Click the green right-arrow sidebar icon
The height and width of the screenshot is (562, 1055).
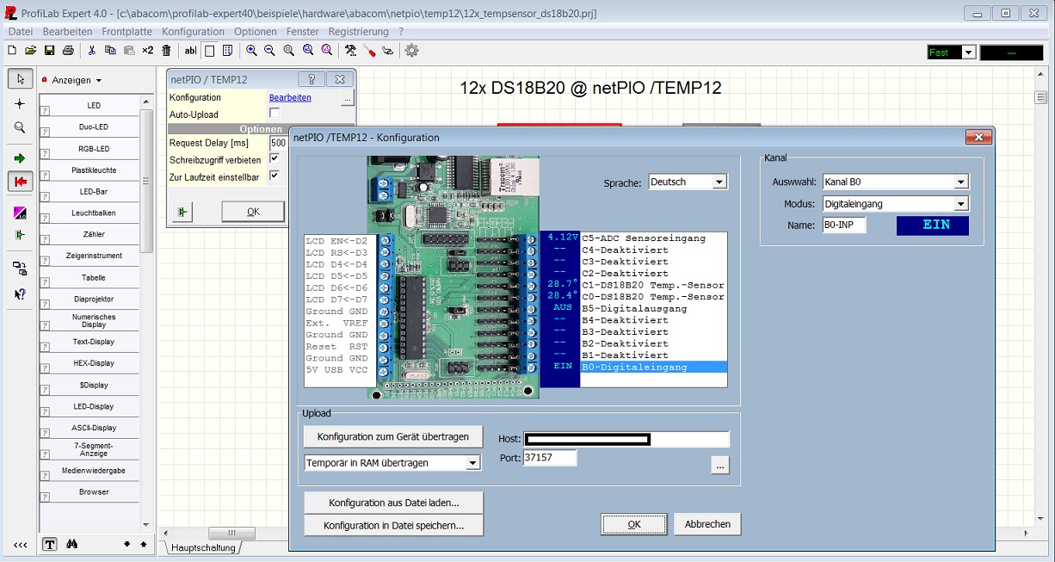(x=21, y=158)
